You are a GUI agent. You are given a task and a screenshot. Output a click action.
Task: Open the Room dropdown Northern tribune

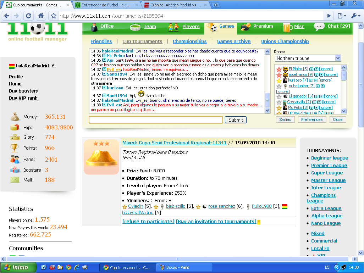point(308,58)
